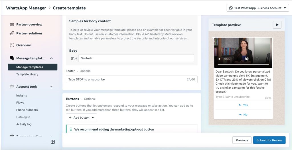Viewport: 292px width, 150px height.
Task: Click the Account tools briefcase icon
Action: pos(12,87)
